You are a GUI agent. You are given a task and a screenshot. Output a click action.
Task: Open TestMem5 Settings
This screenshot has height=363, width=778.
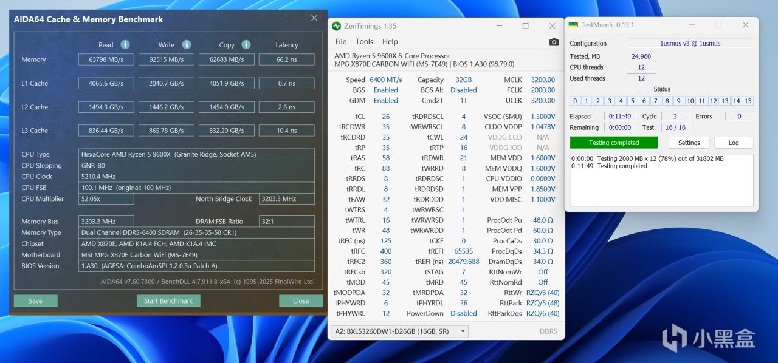click(x=689, y=143)
